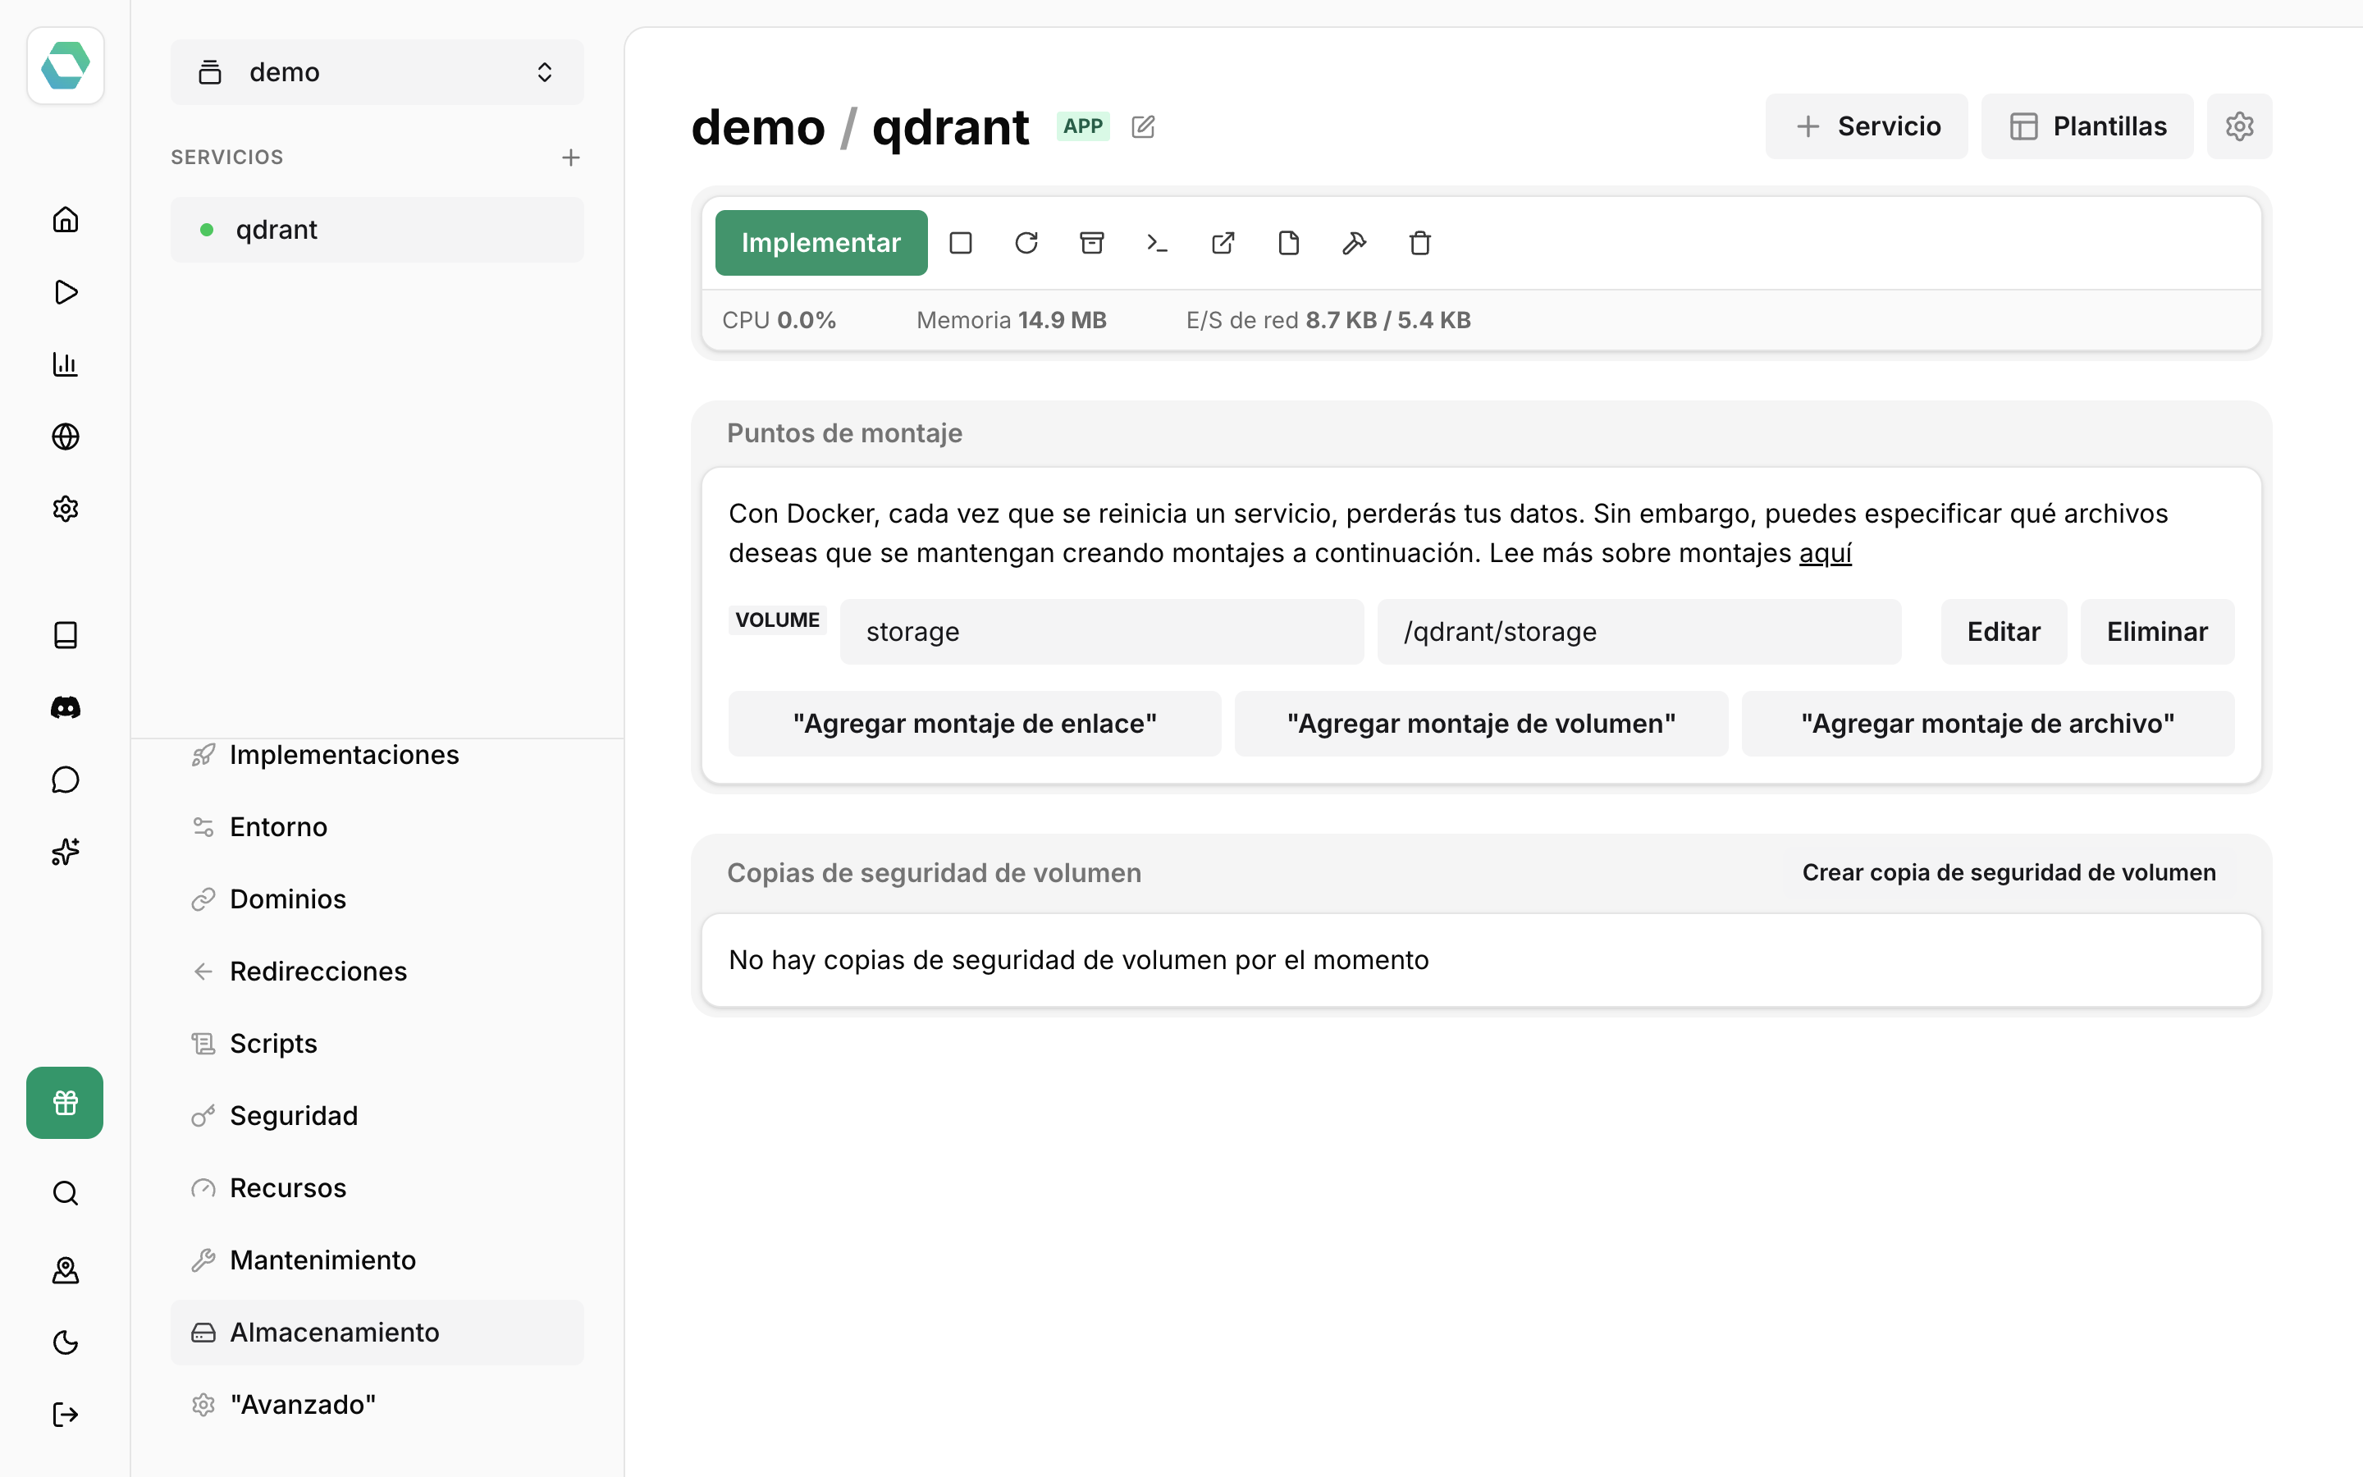Open project settings gear at top right
The width and height of the screenshot is (2363, 1477).
click(x=2239, y=126)
